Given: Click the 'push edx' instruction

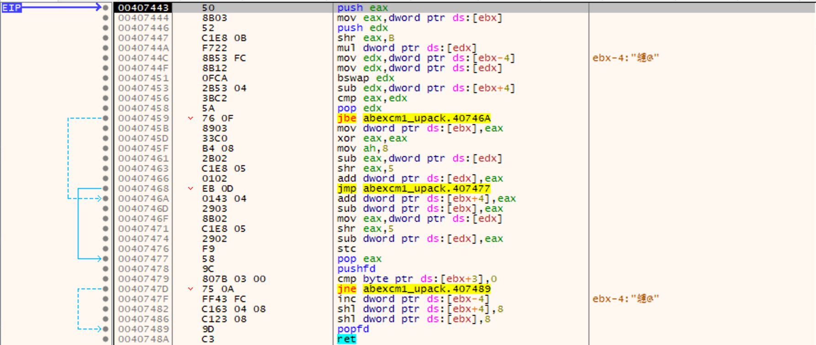Looking at the screenshot, I should pyautogui.click(x=363, y=28).
